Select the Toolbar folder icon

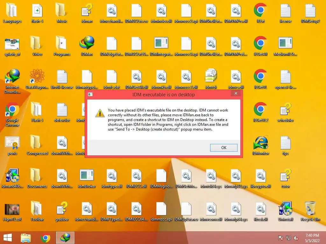point(37,208)
